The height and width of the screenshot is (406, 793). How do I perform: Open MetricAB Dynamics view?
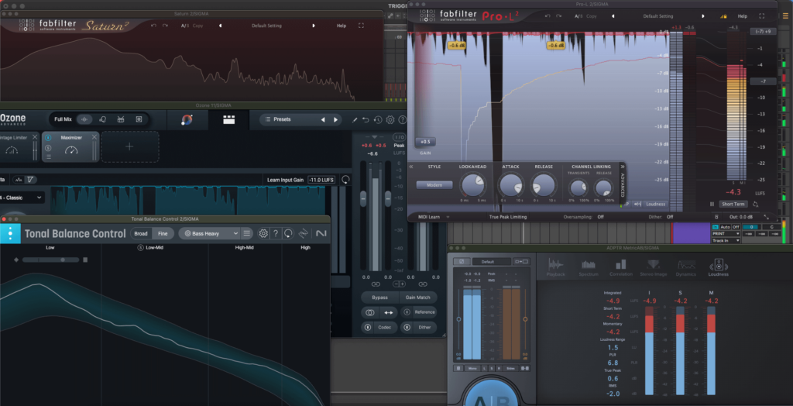pyautogui.click(x=686, y=268)
